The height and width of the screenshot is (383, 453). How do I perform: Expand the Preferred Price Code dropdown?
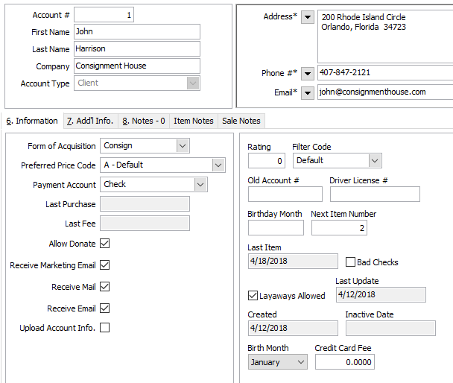(x=218, y=165)
